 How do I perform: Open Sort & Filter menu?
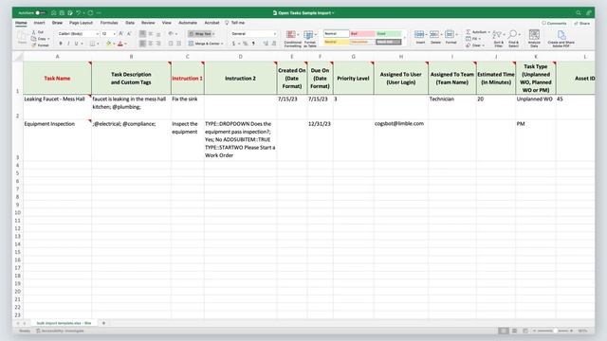click(x=498, y=39)
